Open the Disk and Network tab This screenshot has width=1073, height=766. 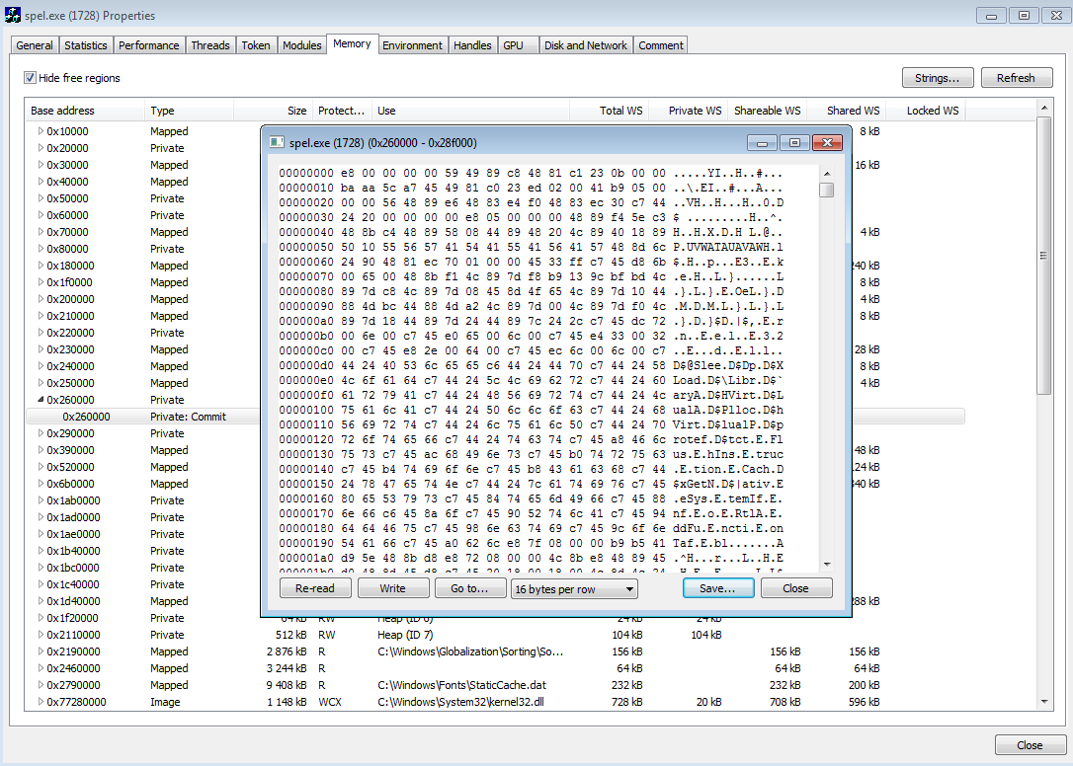click(x=586, y=45)
